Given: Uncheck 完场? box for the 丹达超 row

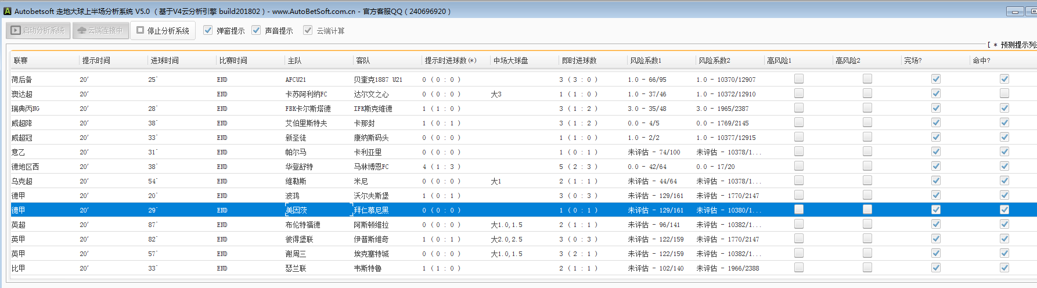Looking at the screenshot, I should [936, 93].
